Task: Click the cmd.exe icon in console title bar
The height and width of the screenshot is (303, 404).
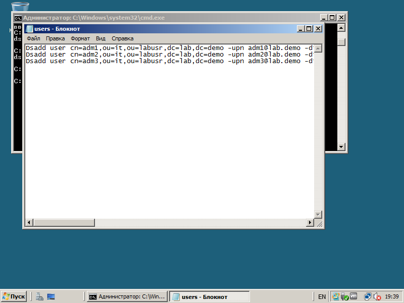Action: pos(18,18)
